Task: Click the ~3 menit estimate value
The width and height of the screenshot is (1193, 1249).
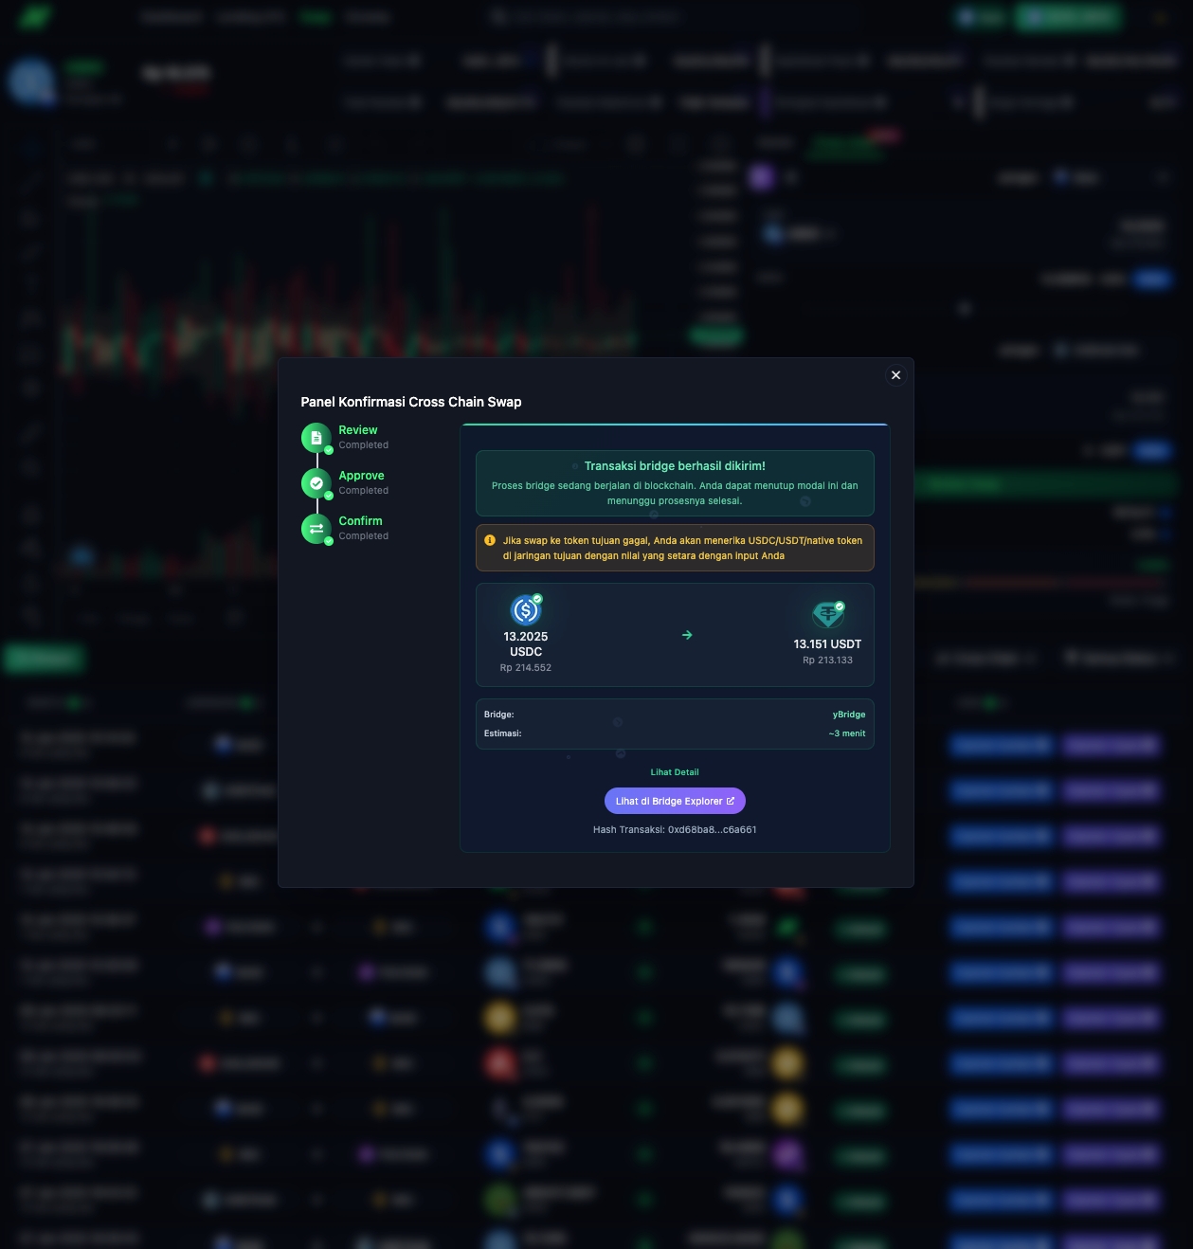Action: (x=846, y=733)
